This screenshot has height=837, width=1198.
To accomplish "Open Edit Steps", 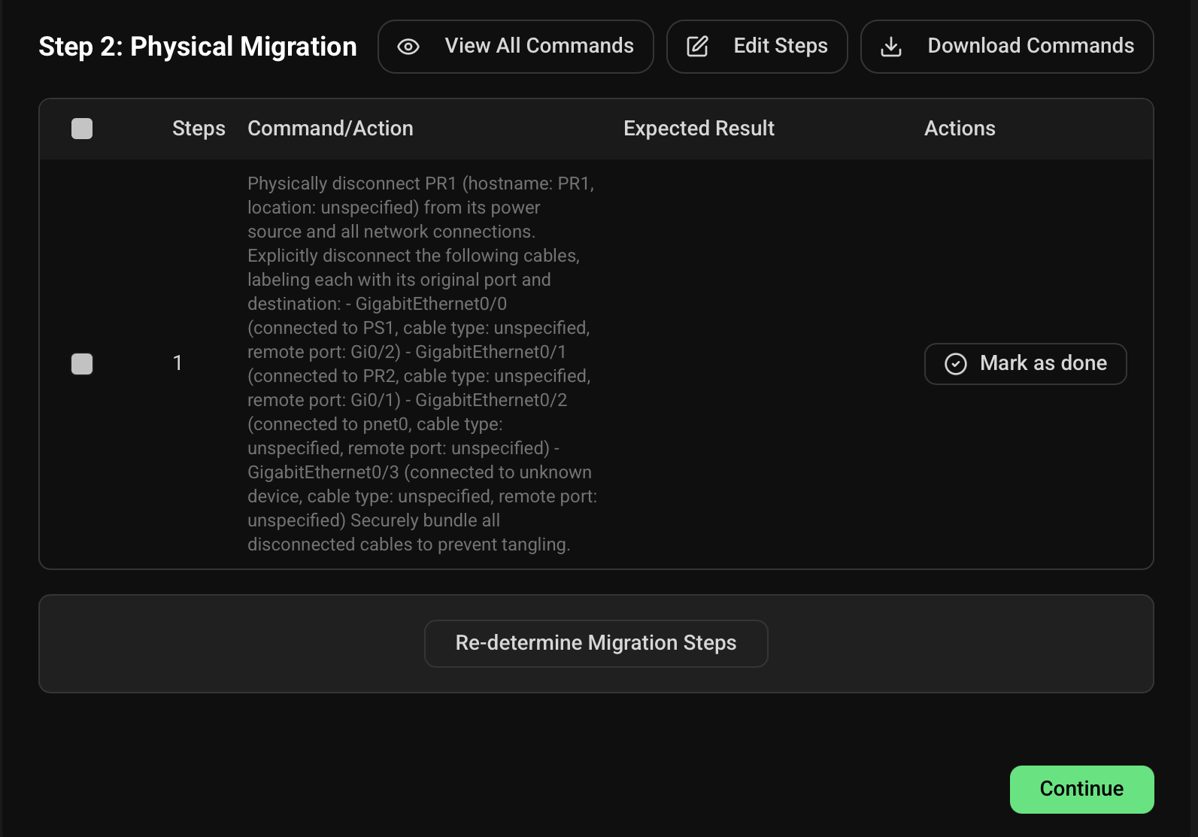I will click(757, 47).
